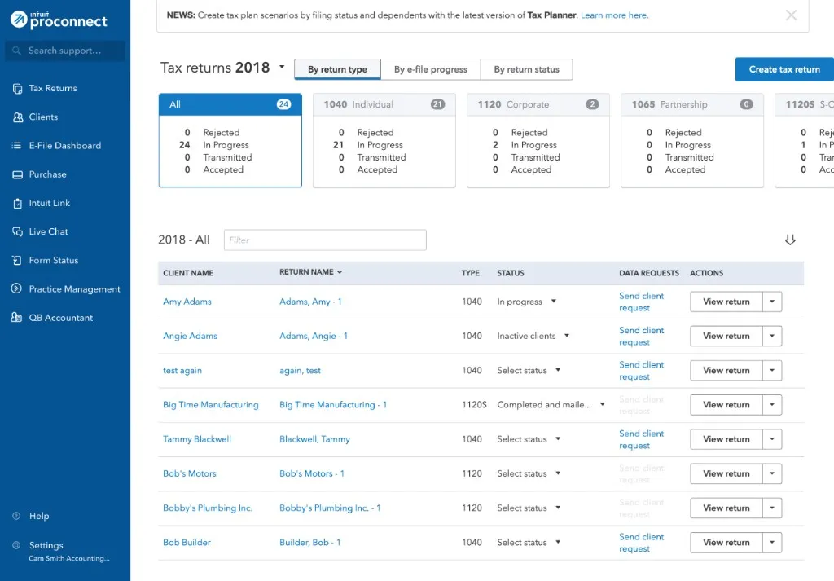Click the Intuit Link clipboard icon
Viewport: 834px width, 581px height.
coord(18,203)
